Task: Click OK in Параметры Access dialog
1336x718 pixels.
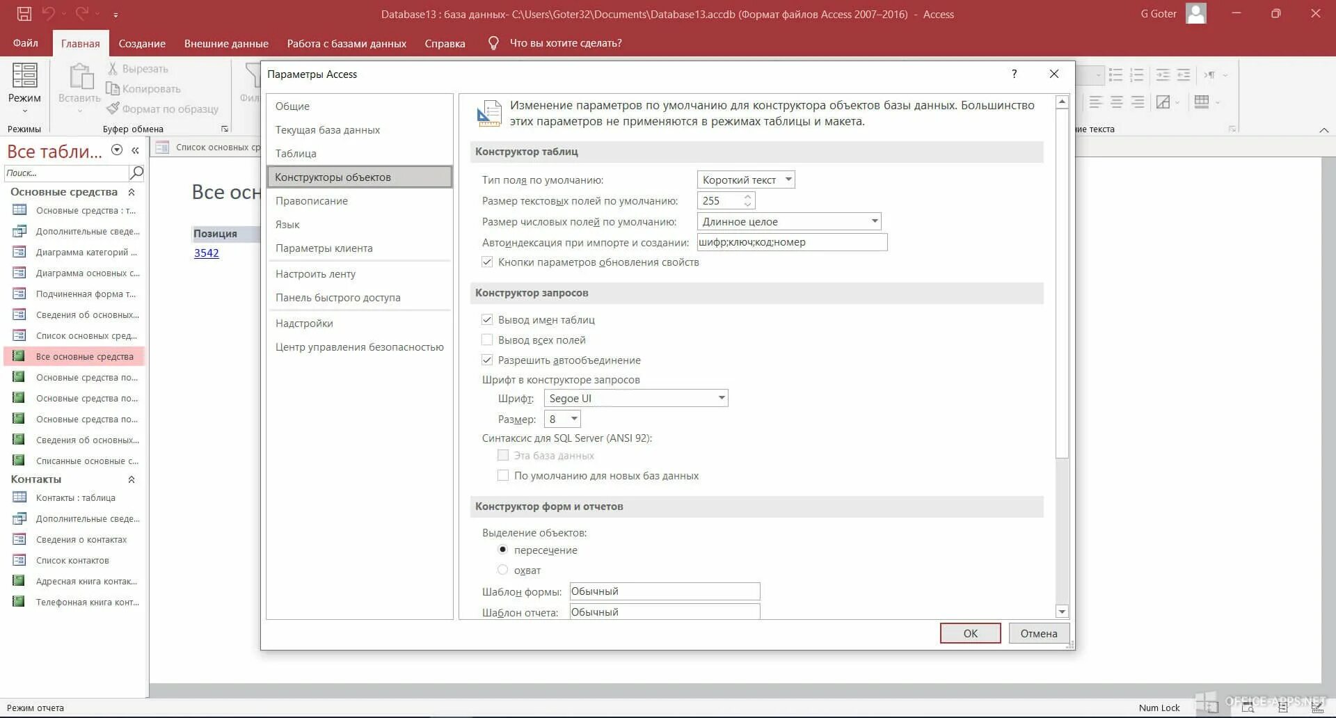Action: click(970, 633)
